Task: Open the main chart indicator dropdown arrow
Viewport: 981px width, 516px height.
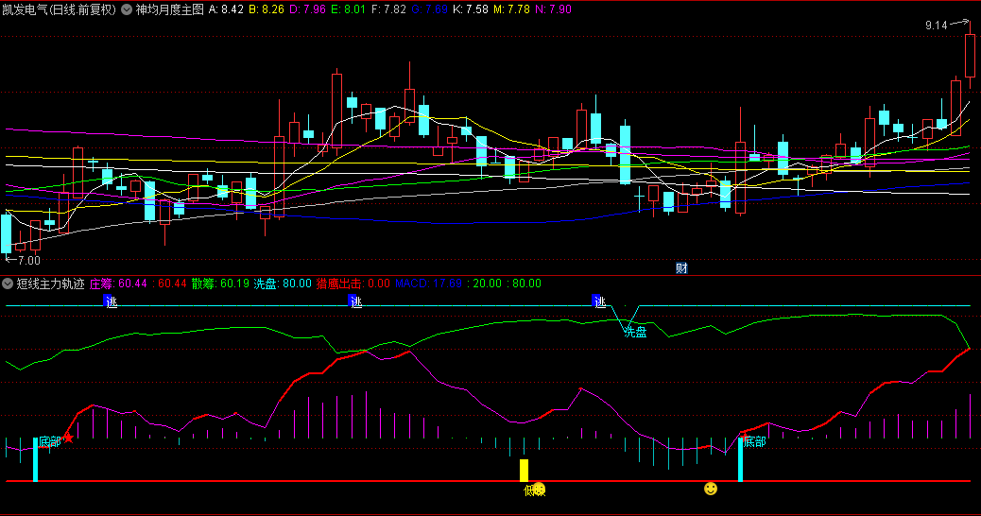Action: point(127,9)
